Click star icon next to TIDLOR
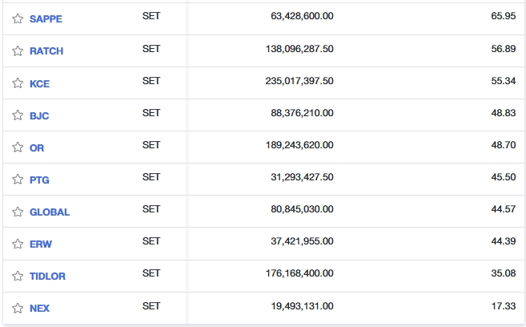Image resolution: width=526 pixels, height=327 pixels. click(18, 276)
